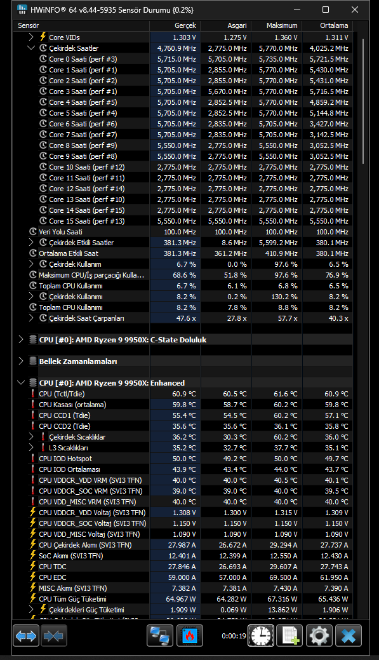
Task: Click the vertical scrollbar thumb
Action: point(362,102)
